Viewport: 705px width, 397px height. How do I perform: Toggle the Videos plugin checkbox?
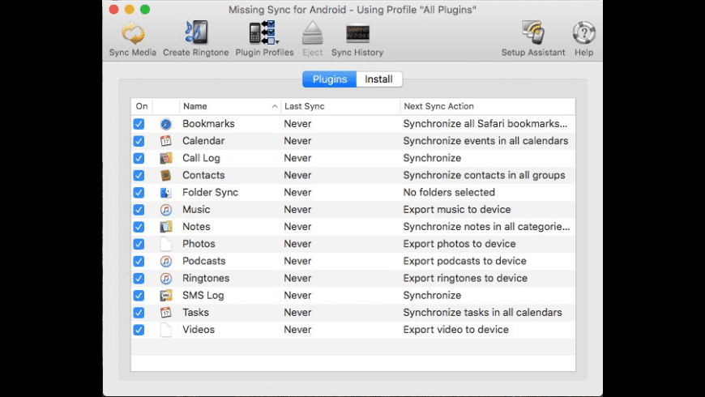point(139,330)
